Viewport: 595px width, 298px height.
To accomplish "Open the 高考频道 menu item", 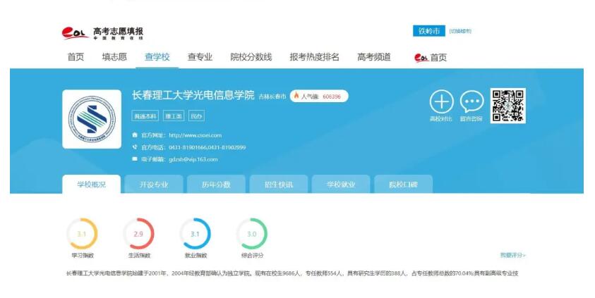I will pos(374,57).
